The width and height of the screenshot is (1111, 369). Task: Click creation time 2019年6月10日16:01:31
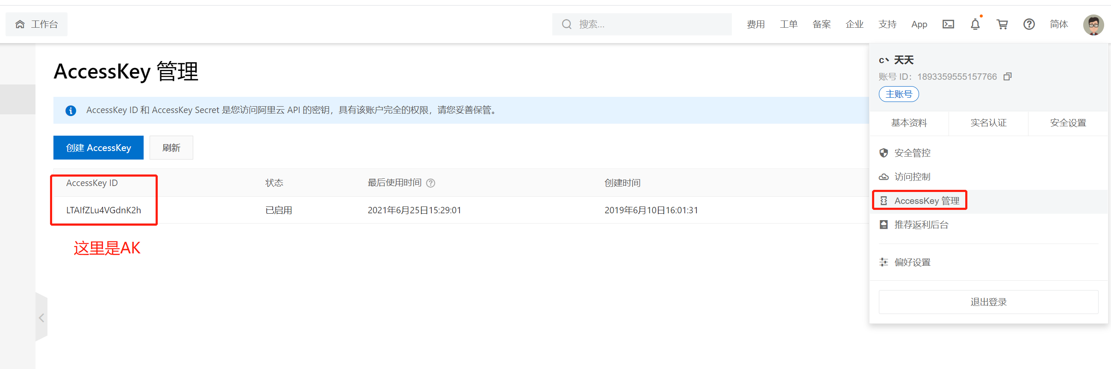tap(651, 210)
